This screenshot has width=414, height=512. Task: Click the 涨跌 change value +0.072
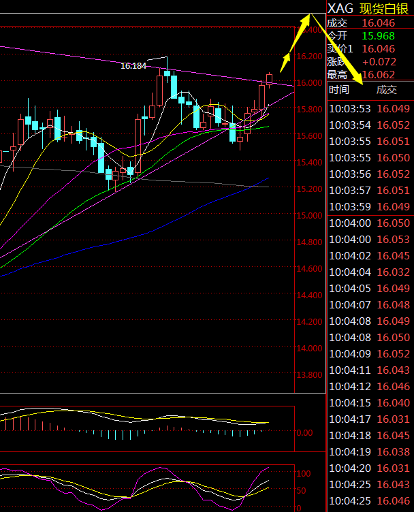(379, 62)
